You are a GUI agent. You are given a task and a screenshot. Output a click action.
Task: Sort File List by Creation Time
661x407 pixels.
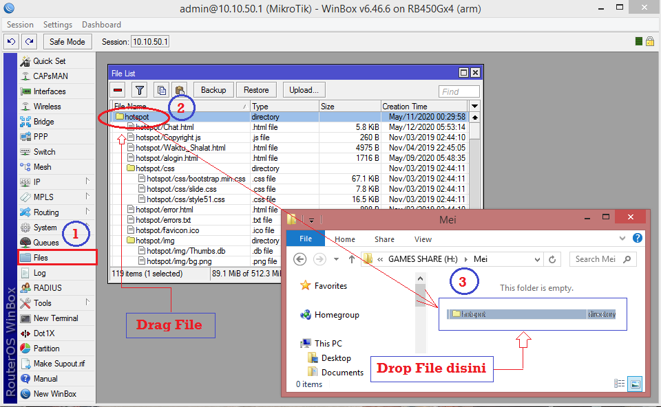pyautogui.click(x=424, y=106)
